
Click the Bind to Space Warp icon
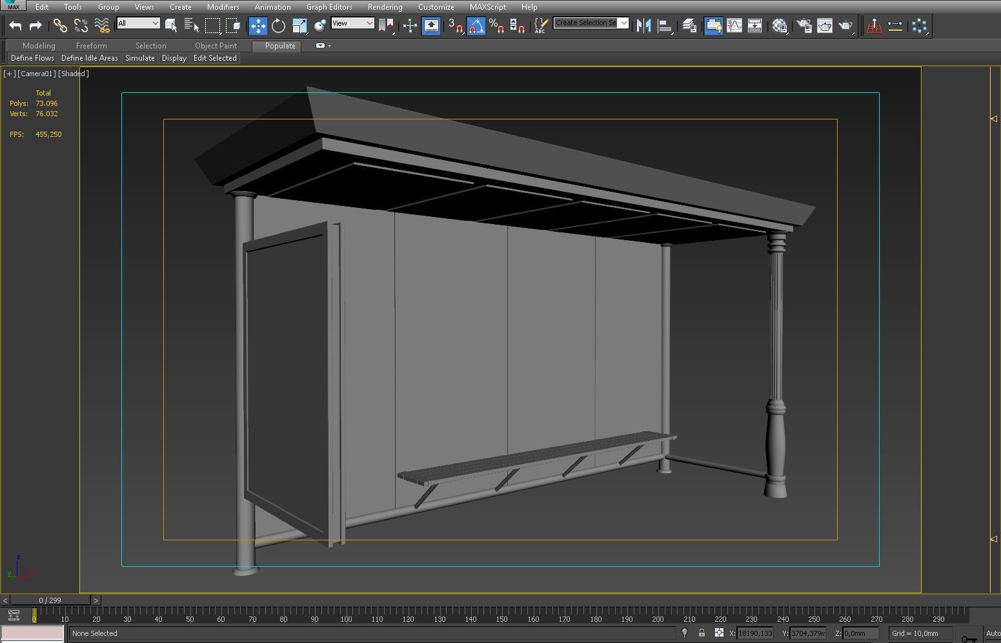[102, 26]
